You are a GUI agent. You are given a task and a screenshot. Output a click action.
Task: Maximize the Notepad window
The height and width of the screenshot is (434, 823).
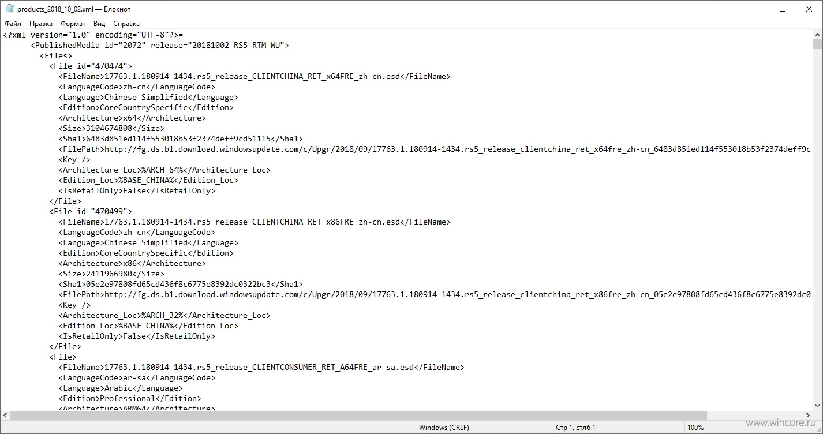coord(783,9)
